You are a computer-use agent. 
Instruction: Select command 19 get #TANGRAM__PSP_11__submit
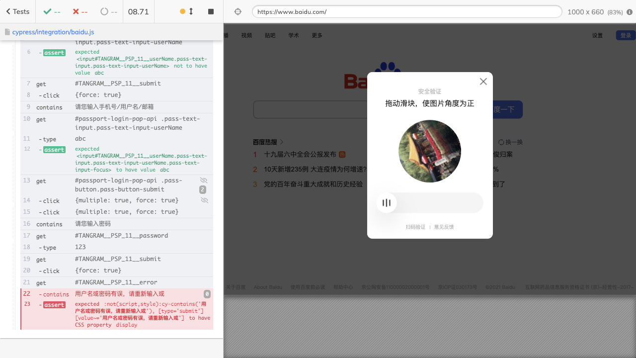(x=117, y=259)
